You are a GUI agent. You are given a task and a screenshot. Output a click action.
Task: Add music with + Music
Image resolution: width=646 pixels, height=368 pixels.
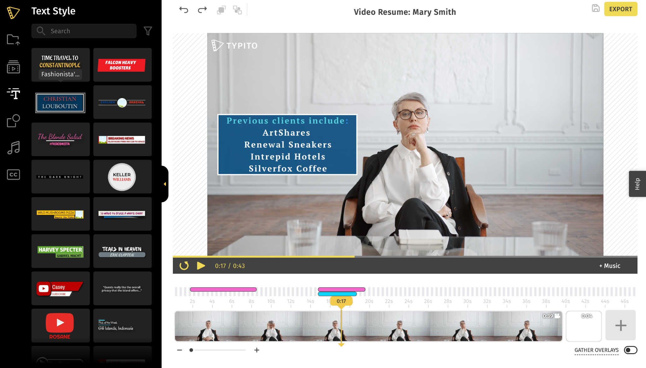point(610,266)
